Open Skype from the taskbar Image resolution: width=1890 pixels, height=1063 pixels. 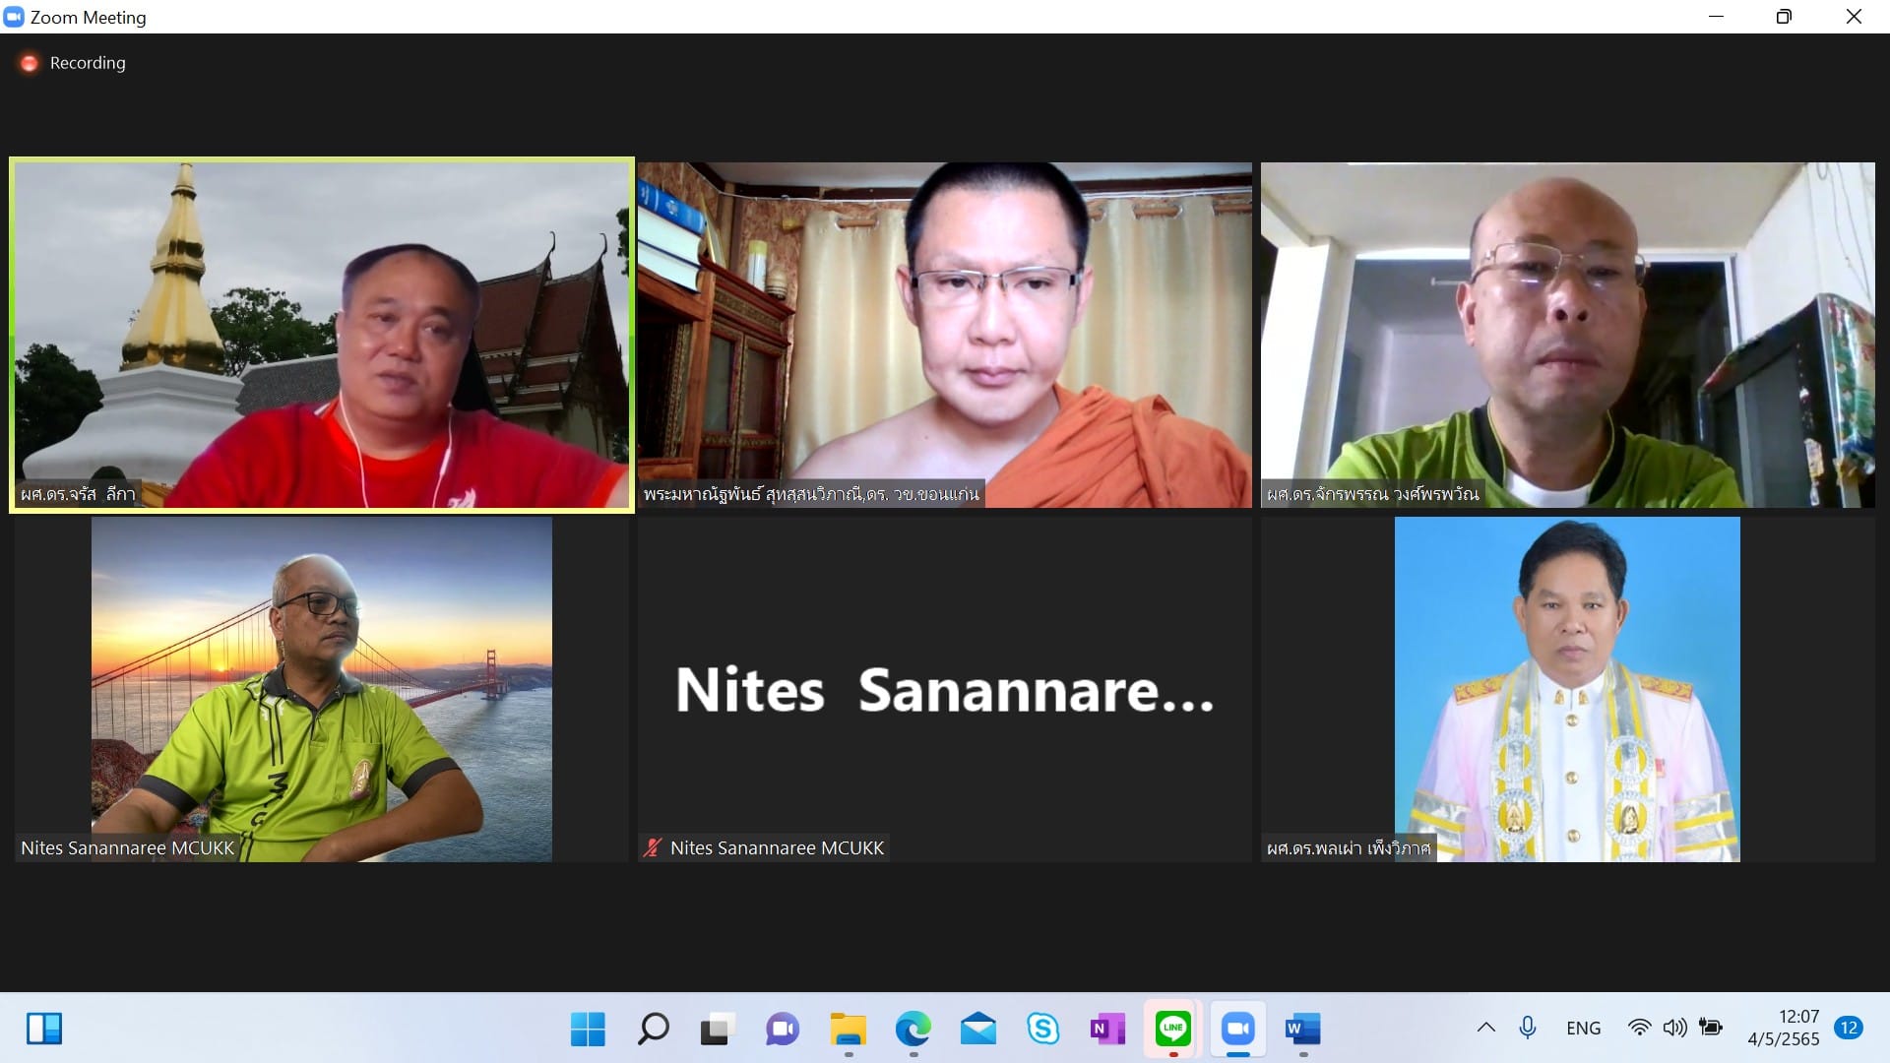point(1042,1029)
